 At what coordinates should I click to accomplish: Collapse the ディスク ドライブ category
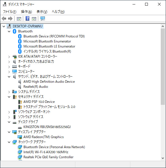click(x=9, y=122)
